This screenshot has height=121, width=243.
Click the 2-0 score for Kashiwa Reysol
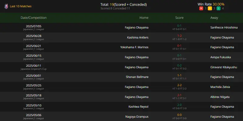tap(179, 105)
